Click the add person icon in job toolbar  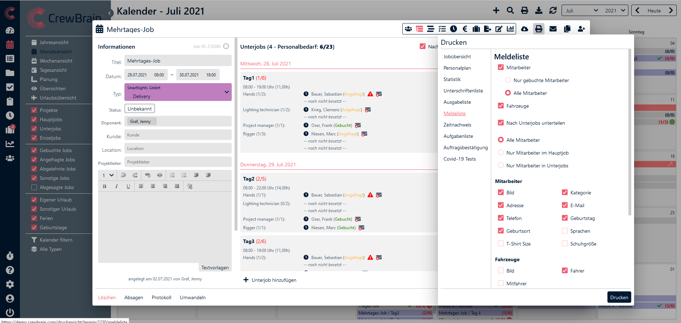(581, 29)
